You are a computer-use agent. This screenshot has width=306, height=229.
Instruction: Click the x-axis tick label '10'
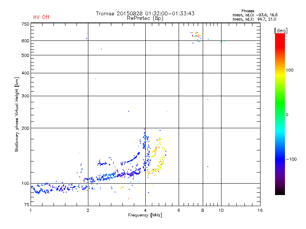click(x=221, y=210)
